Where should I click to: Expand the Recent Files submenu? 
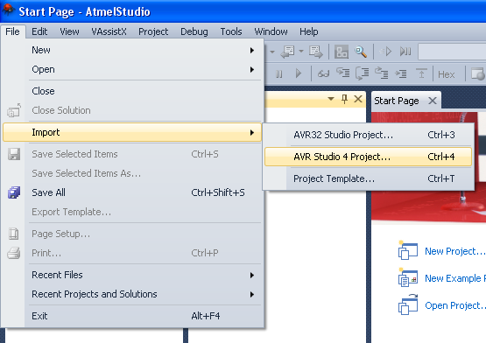[132, 275]
